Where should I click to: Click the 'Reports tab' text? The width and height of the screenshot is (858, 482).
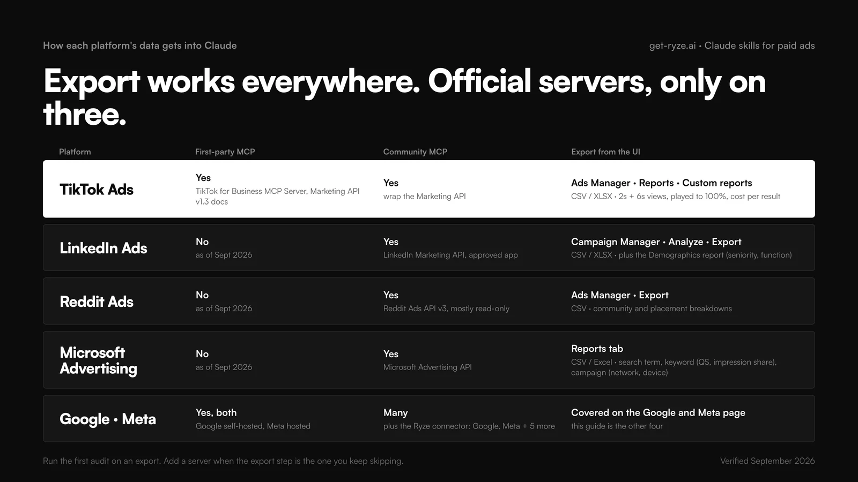[597, 349]
